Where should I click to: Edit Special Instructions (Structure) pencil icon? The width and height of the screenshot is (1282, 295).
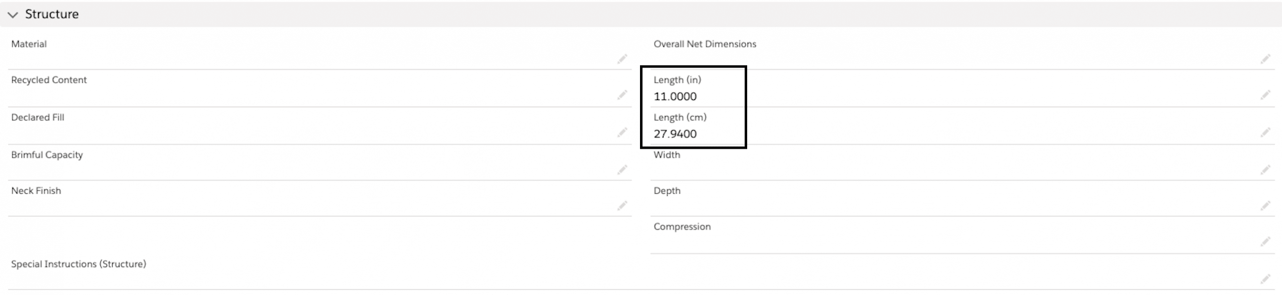tap(1265, 279)
